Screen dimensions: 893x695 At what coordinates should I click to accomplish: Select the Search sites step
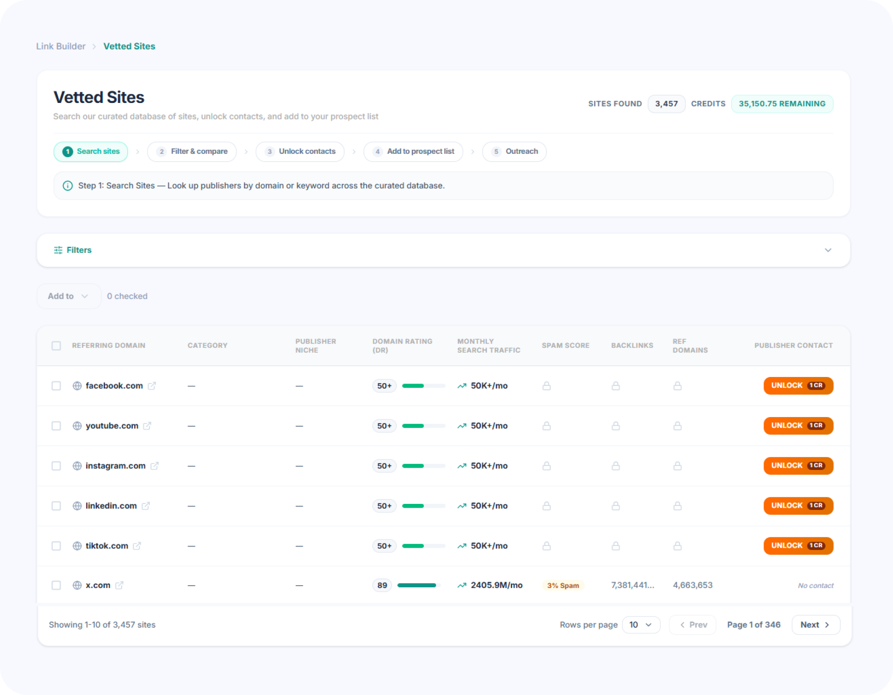[x=91, y=152]
